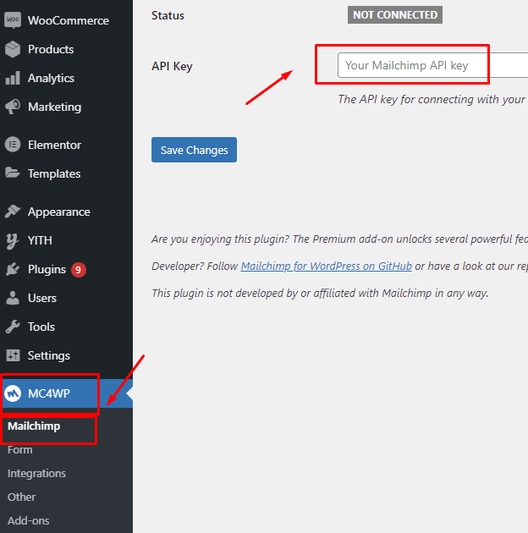Screen dimensions: 528x533
Task: Click the Products box icon
Action: click(13, 49)
